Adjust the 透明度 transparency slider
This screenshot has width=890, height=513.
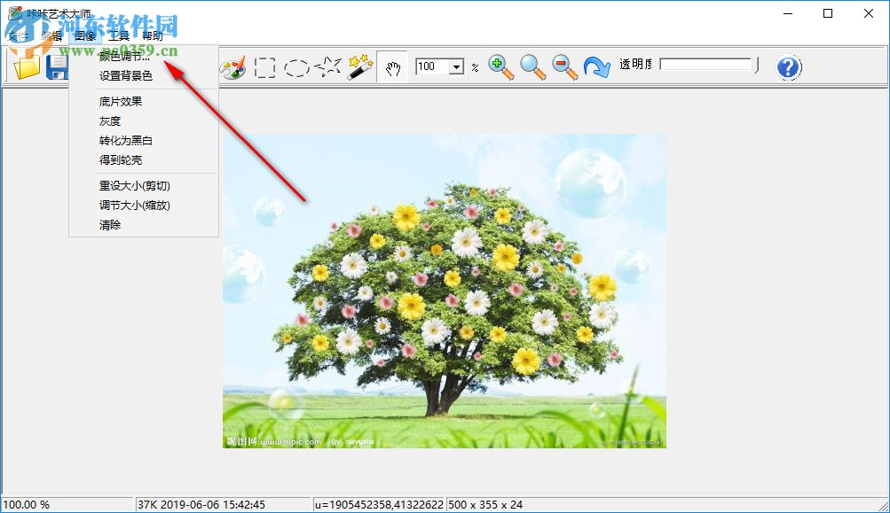(710, 65)
